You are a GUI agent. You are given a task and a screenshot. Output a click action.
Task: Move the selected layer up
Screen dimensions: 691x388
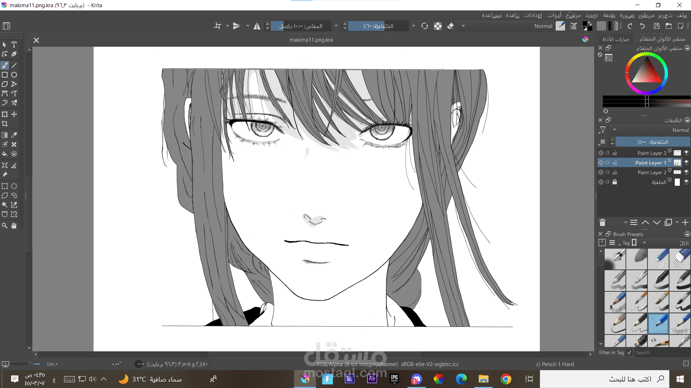click(x=645, y=222)
